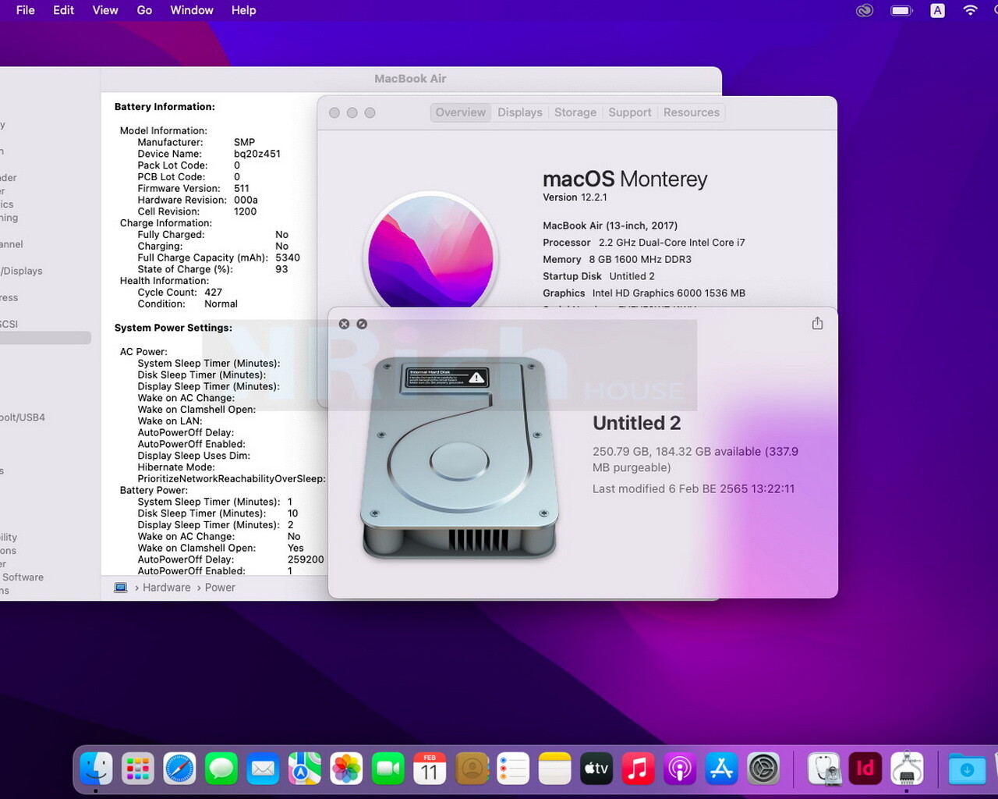The width and height of the screenshot is (998, 799).
Task: Close the Untitled 2 Quick Look panel
Action: tap(344, 324)
